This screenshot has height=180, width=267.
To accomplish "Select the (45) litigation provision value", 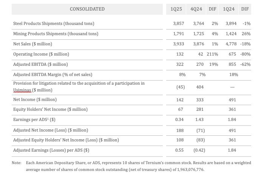I will click(x=180, y=87).
